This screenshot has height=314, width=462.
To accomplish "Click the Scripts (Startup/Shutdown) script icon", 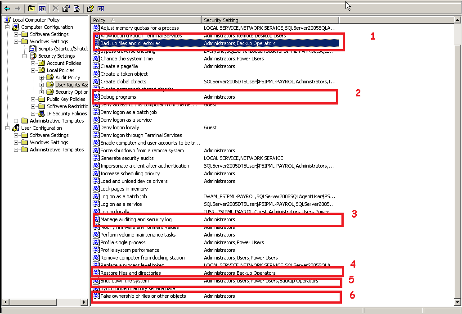I will (x=33, y=49).
